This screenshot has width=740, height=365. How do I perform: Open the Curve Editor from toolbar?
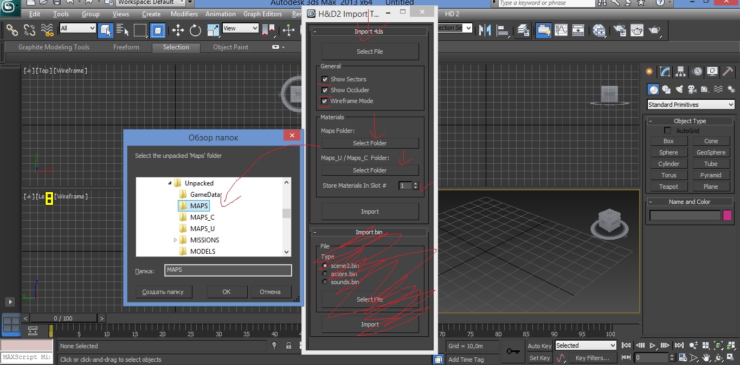pos(561,30)
